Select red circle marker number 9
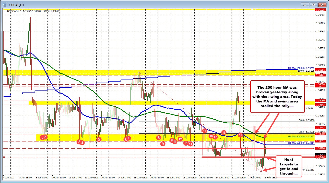 click(163, 144)
